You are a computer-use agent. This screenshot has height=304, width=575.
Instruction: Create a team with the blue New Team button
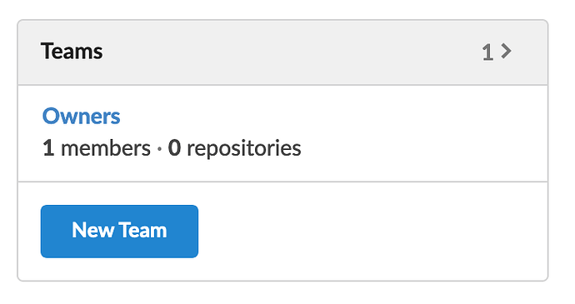[x=119, y=231]
